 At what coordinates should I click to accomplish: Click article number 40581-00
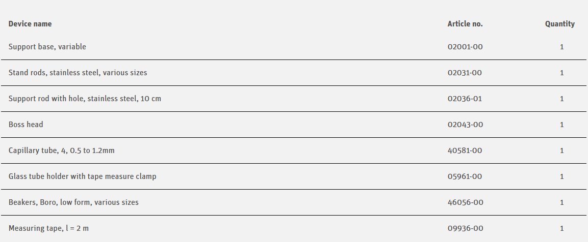[465, 150]
